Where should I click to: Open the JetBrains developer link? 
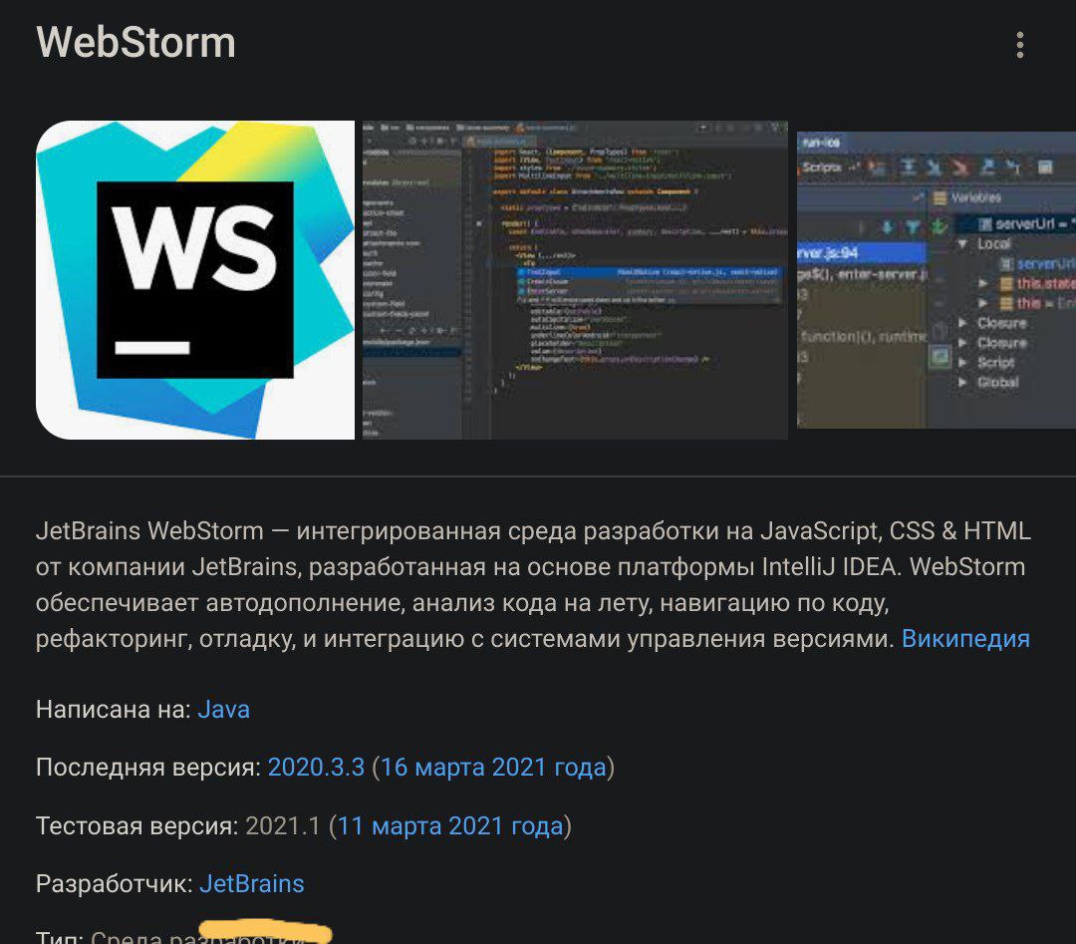click(252, 883)
